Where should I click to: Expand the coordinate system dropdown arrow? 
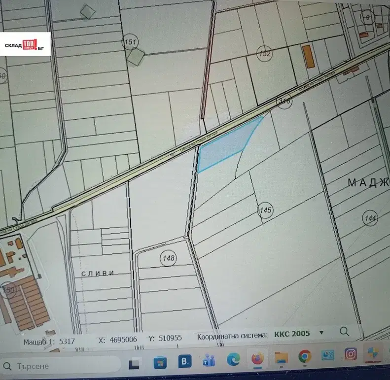321,333
